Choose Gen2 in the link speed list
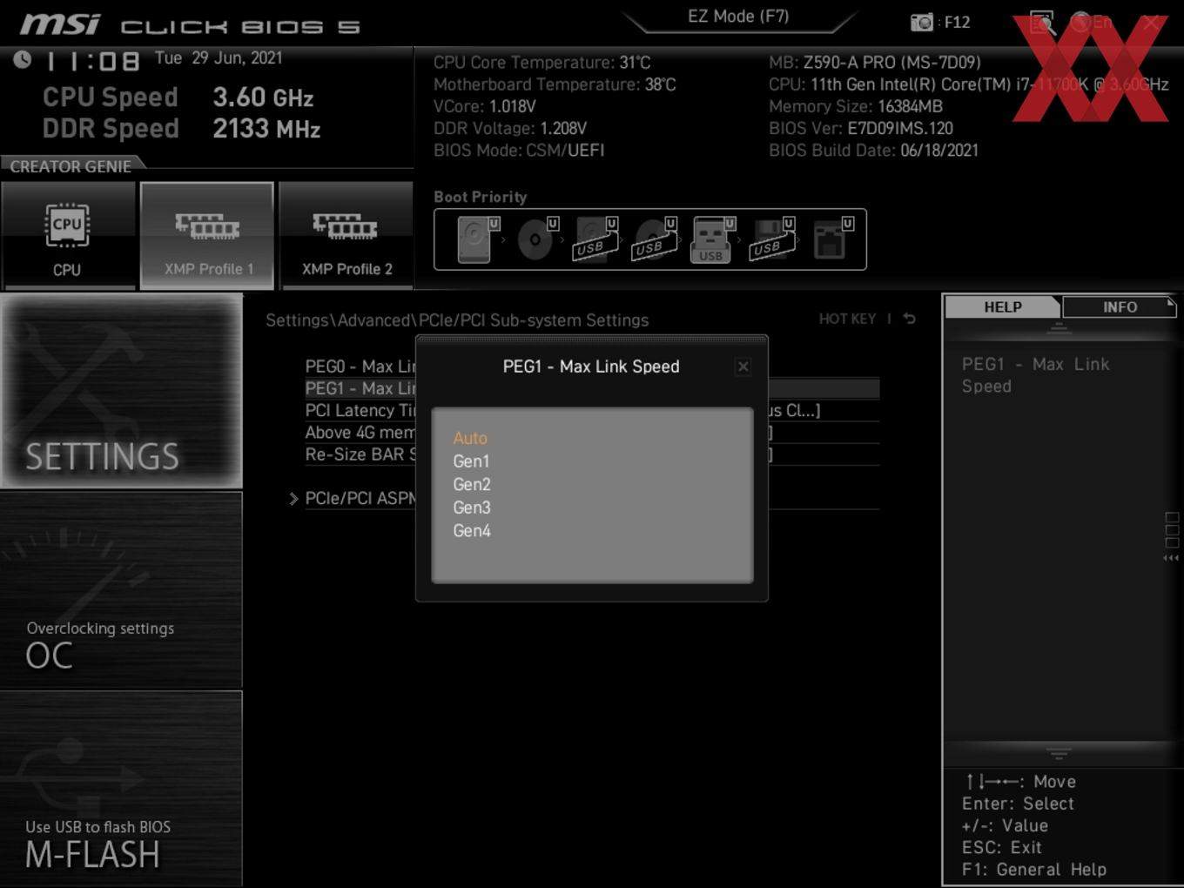Image resolution: width=1184 pixels, height=888 pixels. point(472,484)
